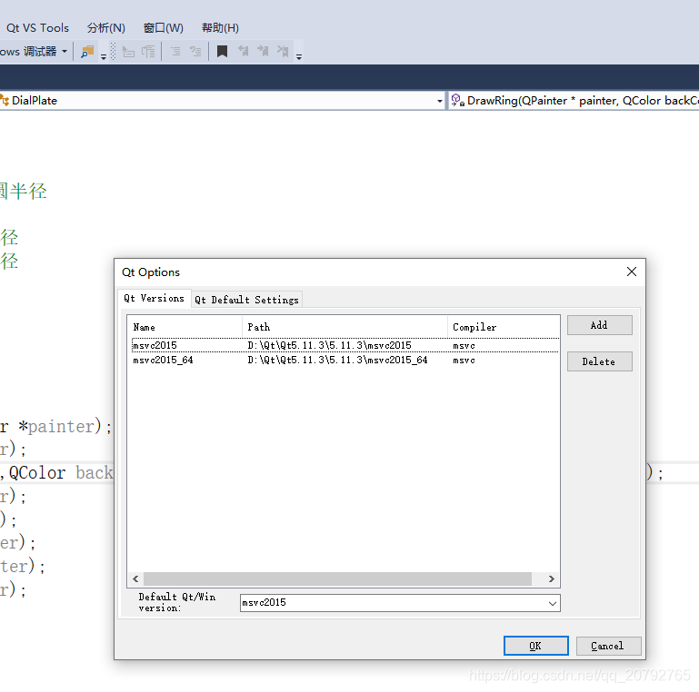Click the horizontal scrollbar thumb
Image resolution: width=699 pixels, height=692 pixels.
[337, 578]
